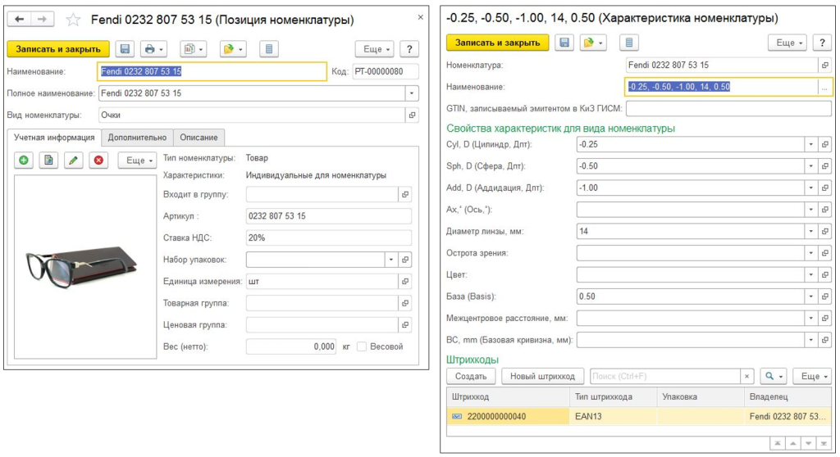This screenshot has width=840, height=457.
Task: Switch to the Дополнительно tab
Action: tap(137, 138)
